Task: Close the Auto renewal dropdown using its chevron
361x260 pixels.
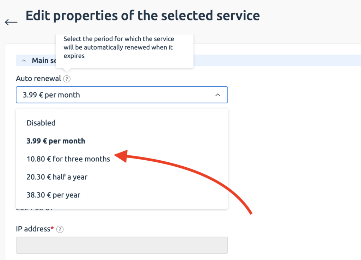Action: (218, 95)
